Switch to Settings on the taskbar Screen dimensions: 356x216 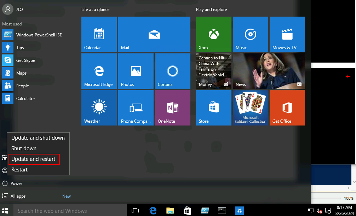pos(240,211)
